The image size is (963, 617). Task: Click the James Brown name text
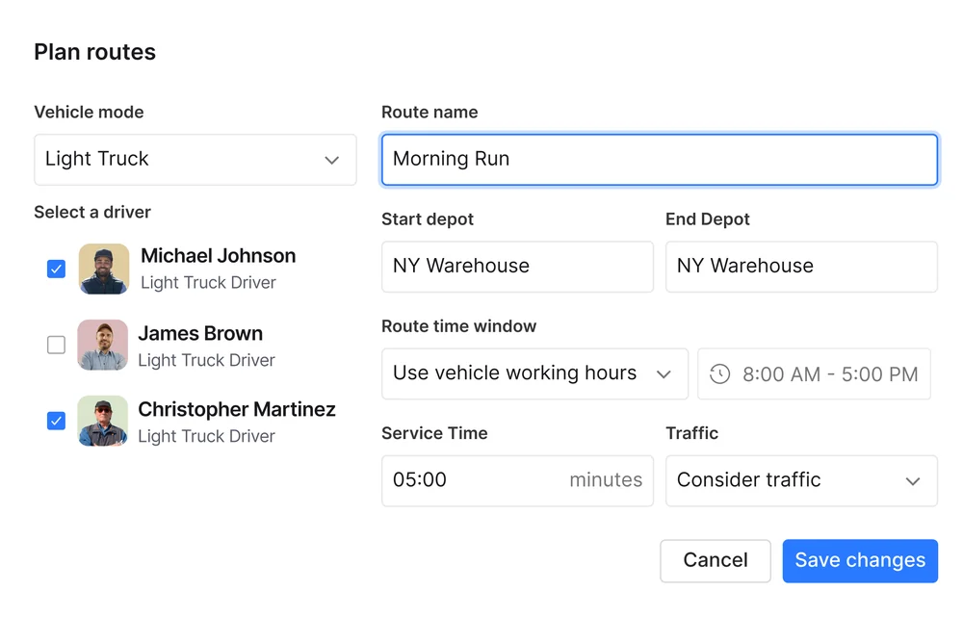pos(200,333)
